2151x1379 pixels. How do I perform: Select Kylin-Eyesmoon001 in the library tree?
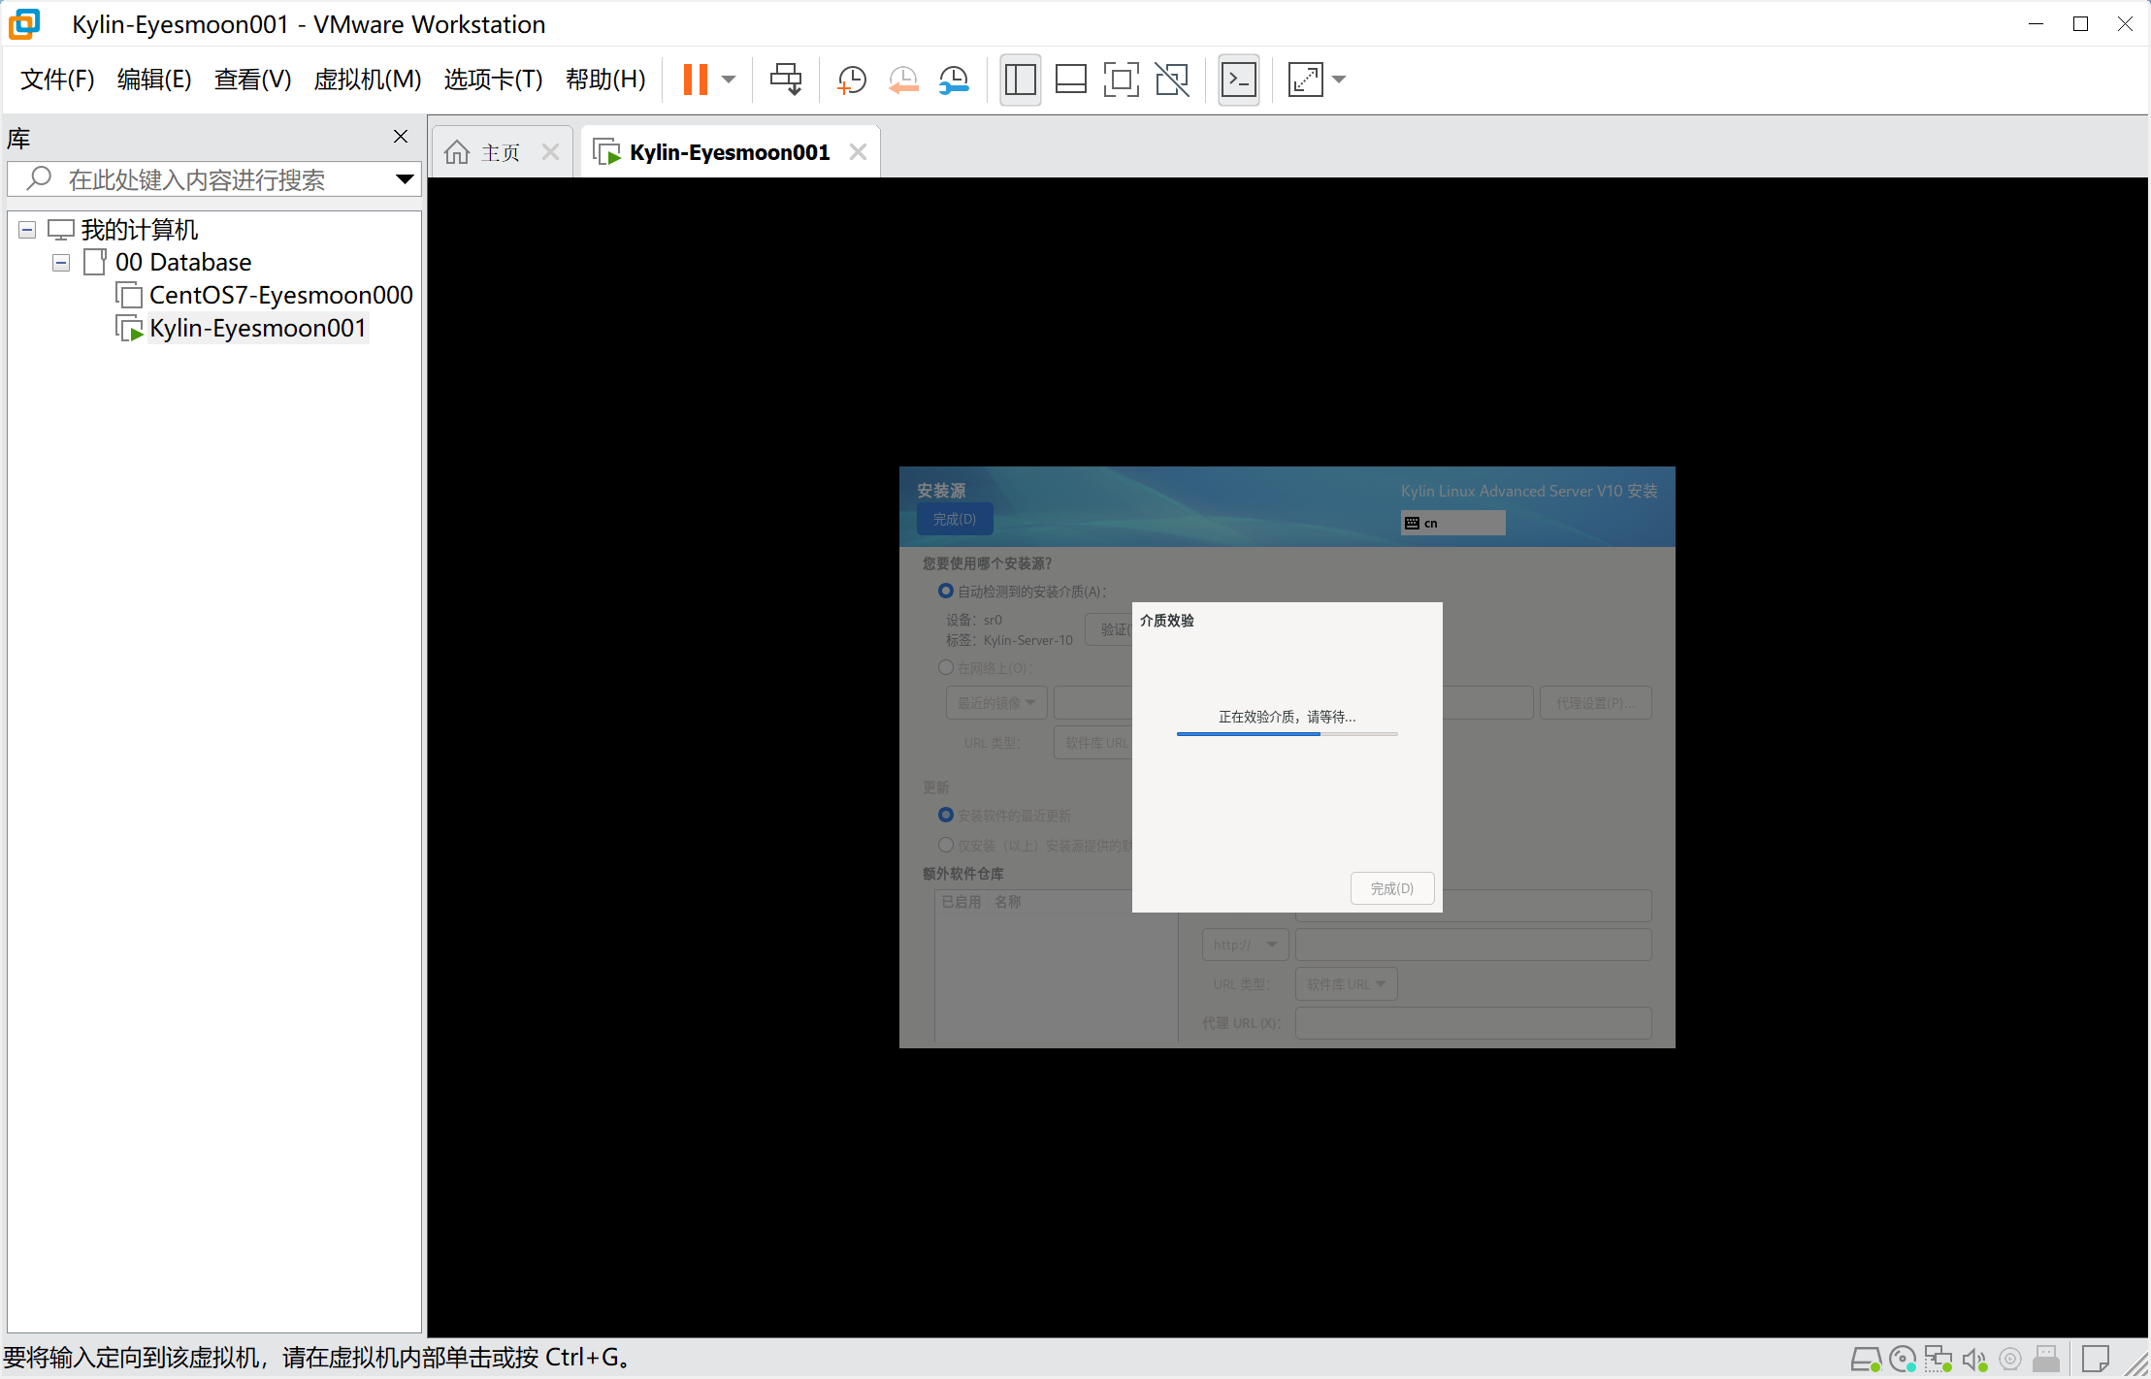[257, 329]
